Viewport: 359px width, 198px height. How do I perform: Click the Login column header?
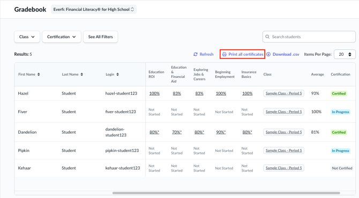[x=110, y=74]
